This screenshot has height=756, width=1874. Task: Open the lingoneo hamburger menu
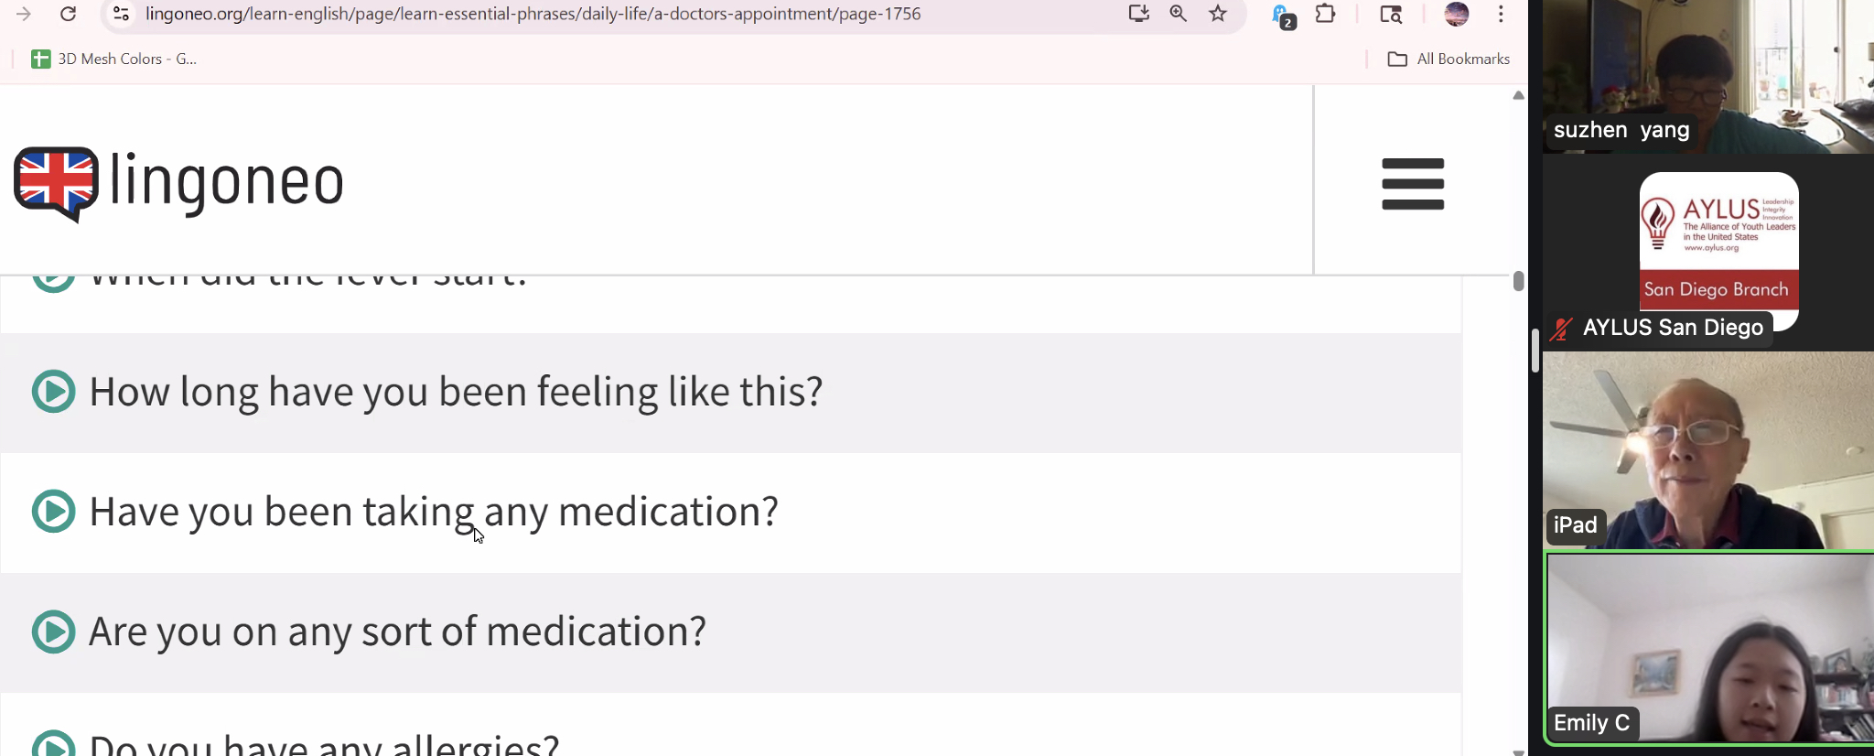tap(1413, 184)
